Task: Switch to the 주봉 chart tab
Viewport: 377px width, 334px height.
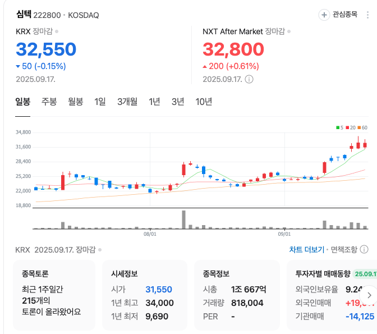Action: (x=49, y=102)
